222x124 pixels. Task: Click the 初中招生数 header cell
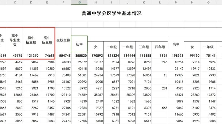point(31,40)
